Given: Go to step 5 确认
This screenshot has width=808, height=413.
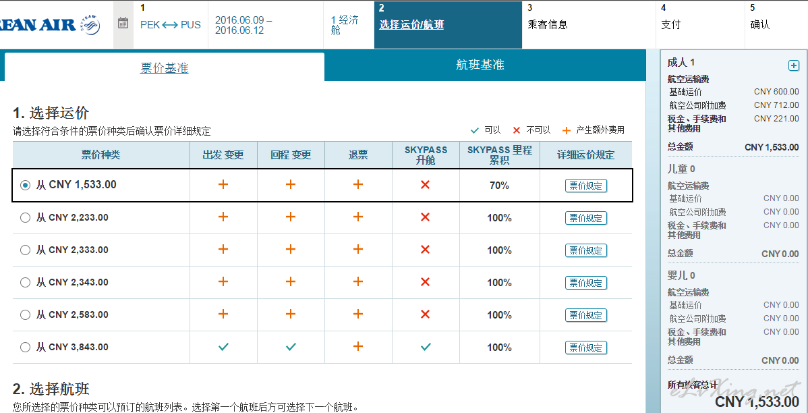Looking at the screenshot, I should pos(760,24).
